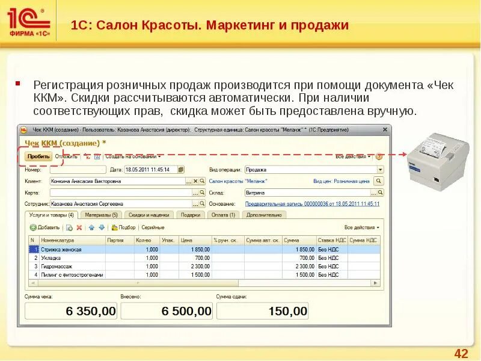Click the Клиент field Конкина Анасасия Викторовна
481x361 pixels.
pos(118,181)
